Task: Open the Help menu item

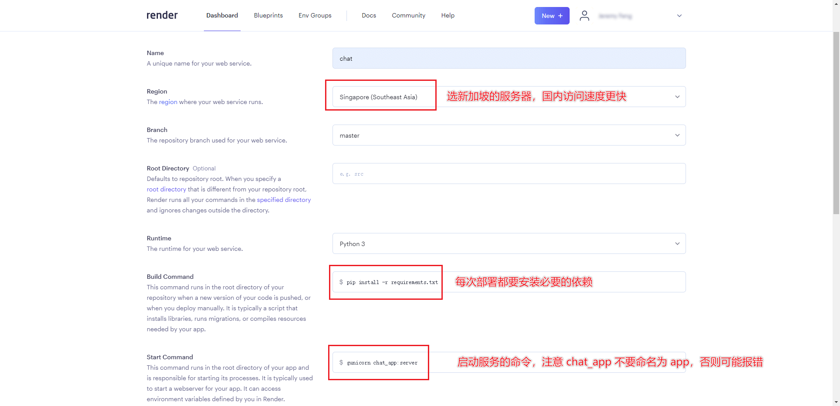Action: (x=448, y=15)
